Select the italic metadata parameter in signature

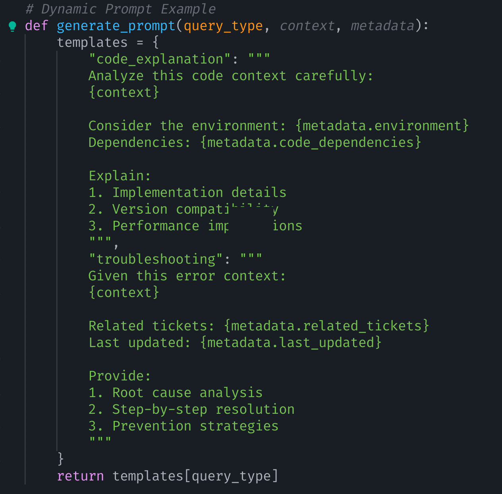382,26
